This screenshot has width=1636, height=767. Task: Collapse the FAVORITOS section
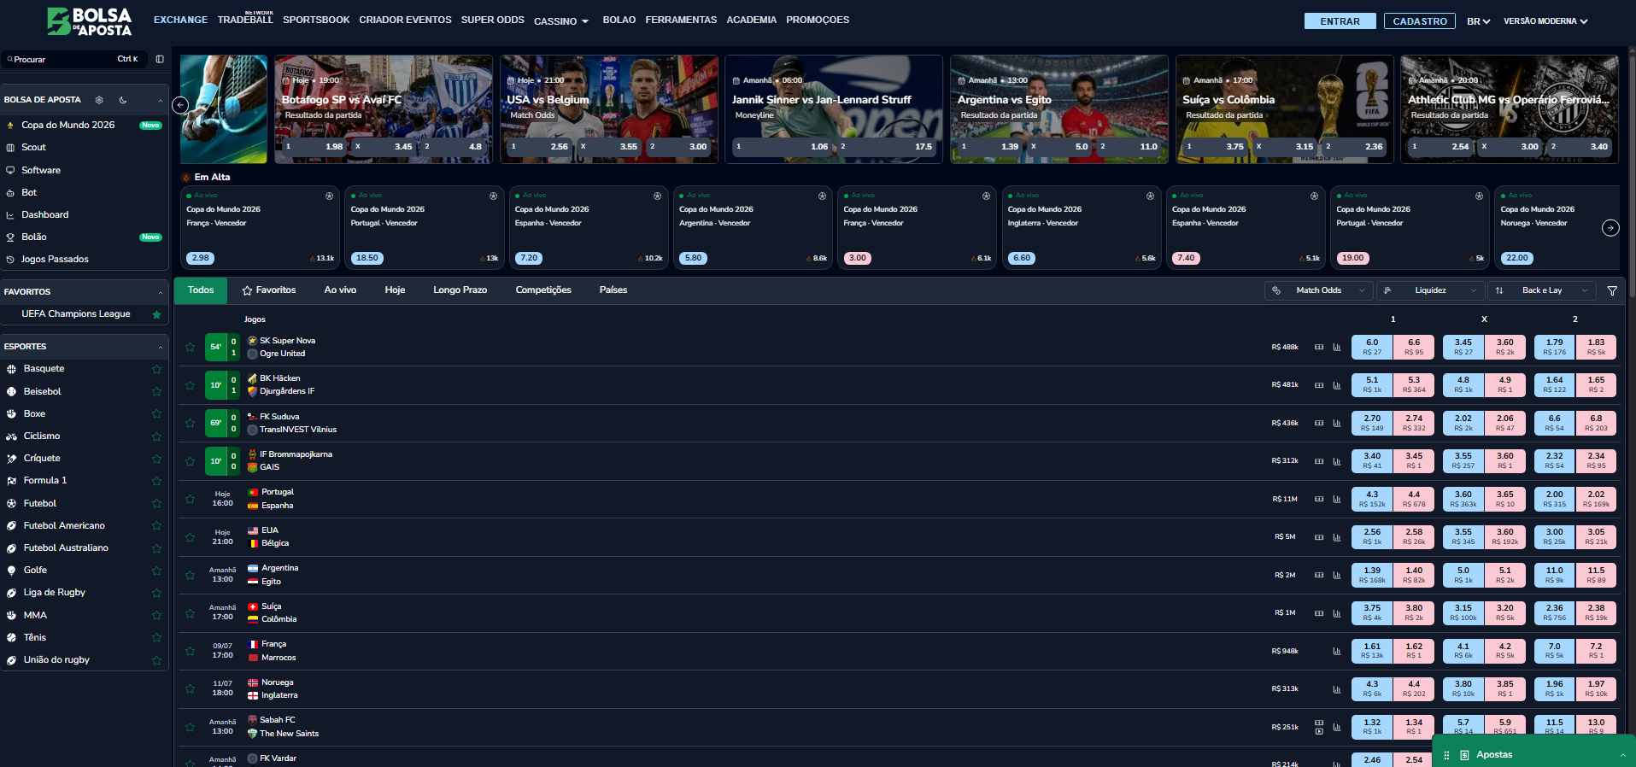[160, 292]
